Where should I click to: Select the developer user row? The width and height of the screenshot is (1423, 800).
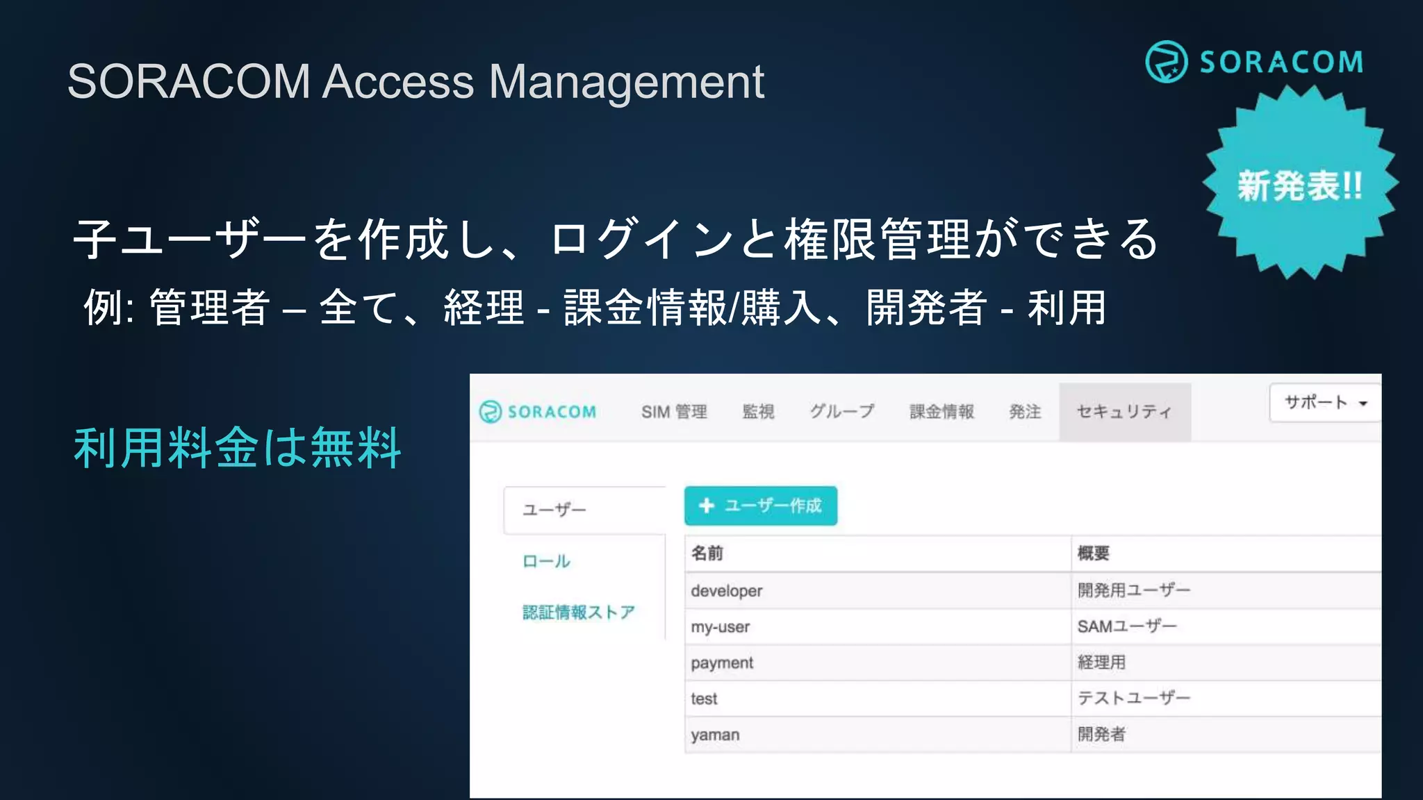pos(1033,591)
